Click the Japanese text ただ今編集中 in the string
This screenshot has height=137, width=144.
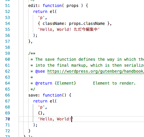coord(86,30)
